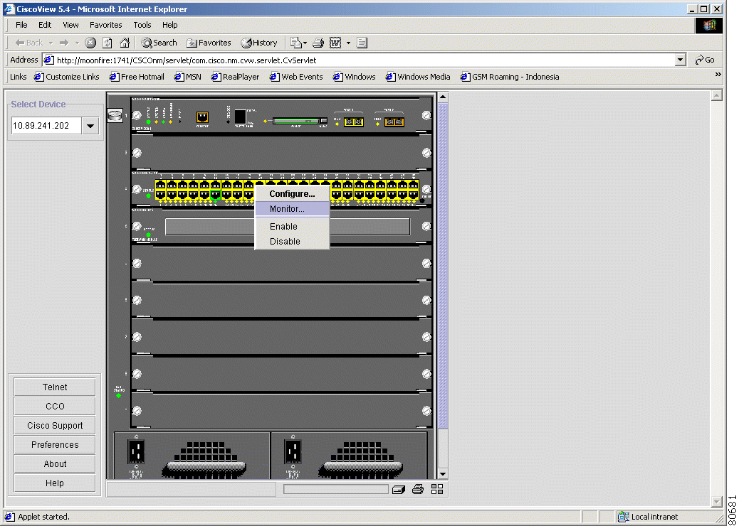The height and width of the screenshot is (526, 739).
Task: Click the chassis view scroll down arrow
Action: pyautogui.click(x=442, y=474)
